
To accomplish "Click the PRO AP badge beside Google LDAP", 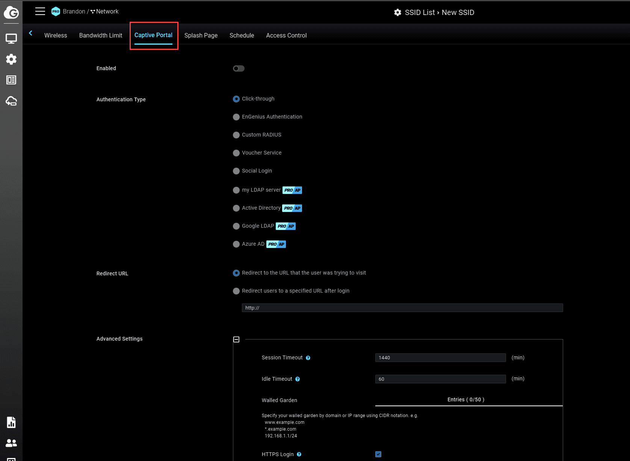I will click(286, 226).
